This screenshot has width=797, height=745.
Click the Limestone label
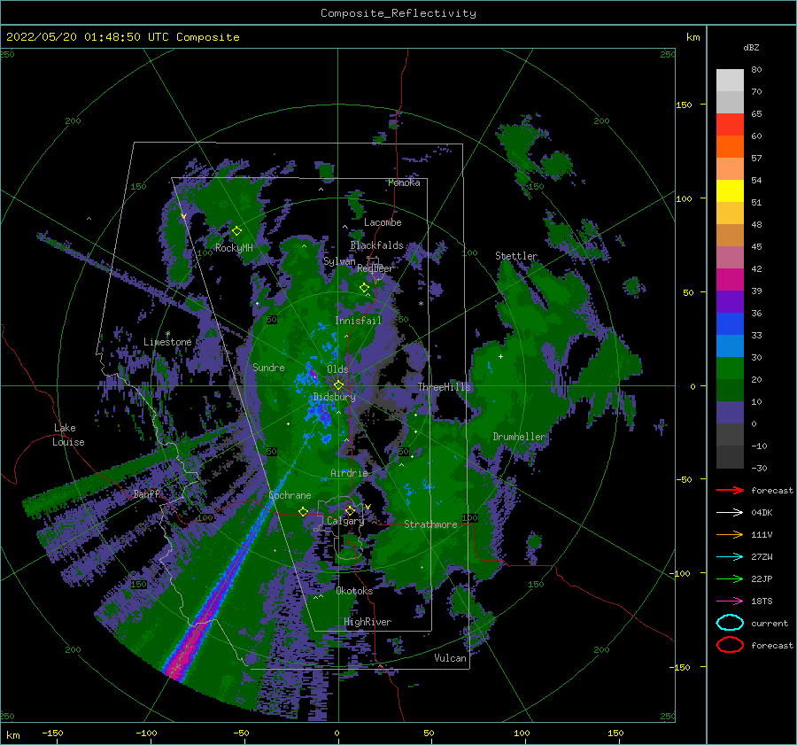(x=167, y=342)
